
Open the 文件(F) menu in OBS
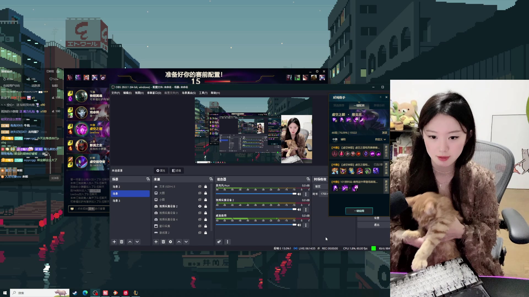115,93
